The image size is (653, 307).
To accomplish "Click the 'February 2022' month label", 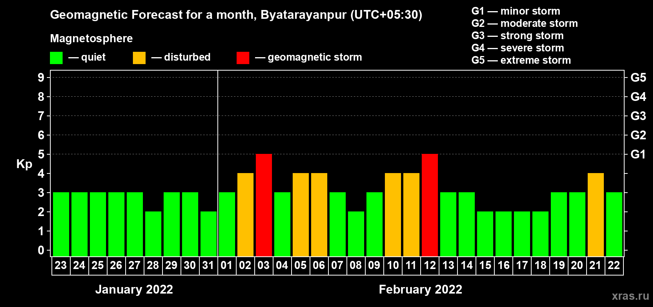I will [421, 289].
